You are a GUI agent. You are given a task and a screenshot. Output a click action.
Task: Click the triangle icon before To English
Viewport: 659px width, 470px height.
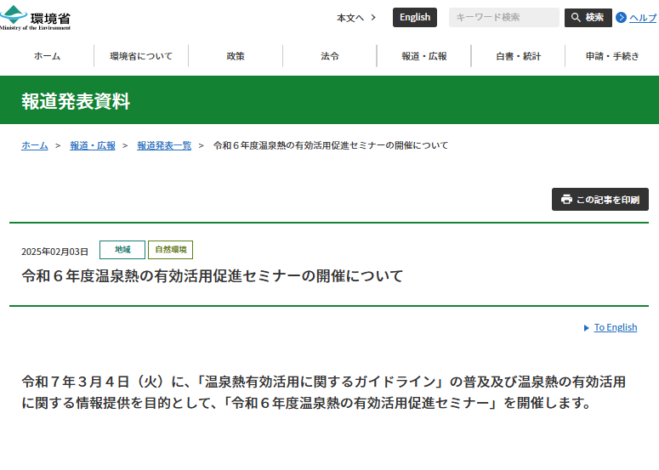(586, 328)
